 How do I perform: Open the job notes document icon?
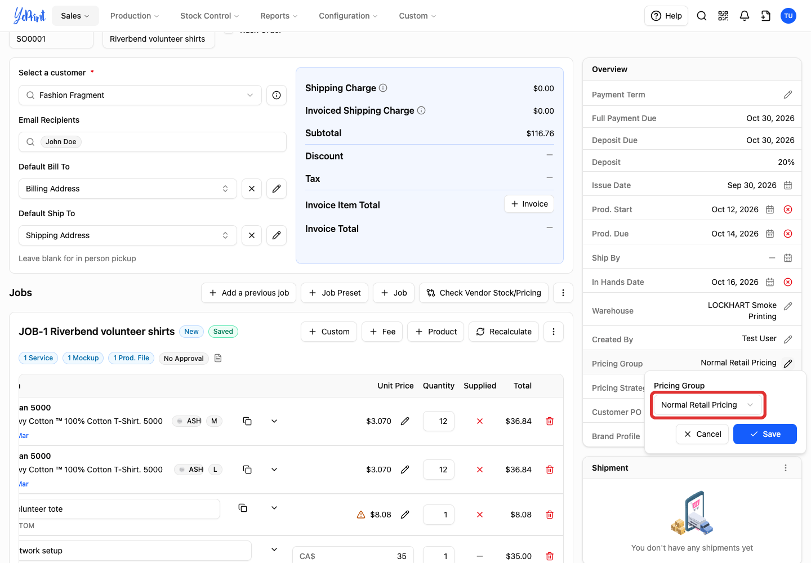218,358
